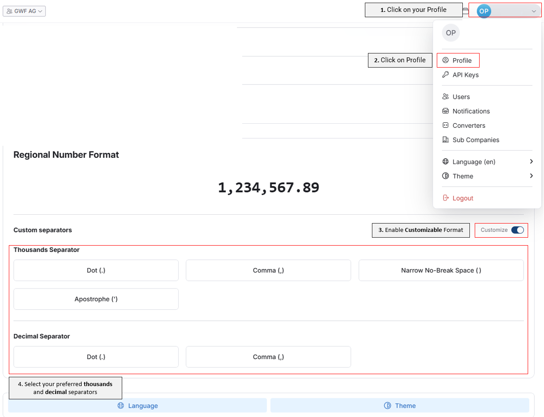
Task: Open the profile dropdown chevron in header
Action: tap(534, 11)
